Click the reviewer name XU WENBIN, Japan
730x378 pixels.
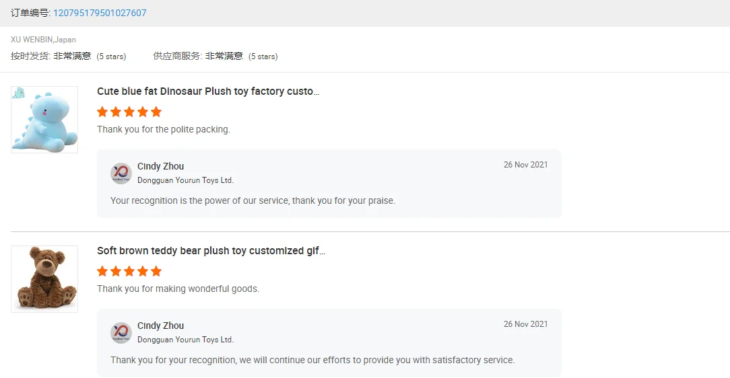(43, 40)
